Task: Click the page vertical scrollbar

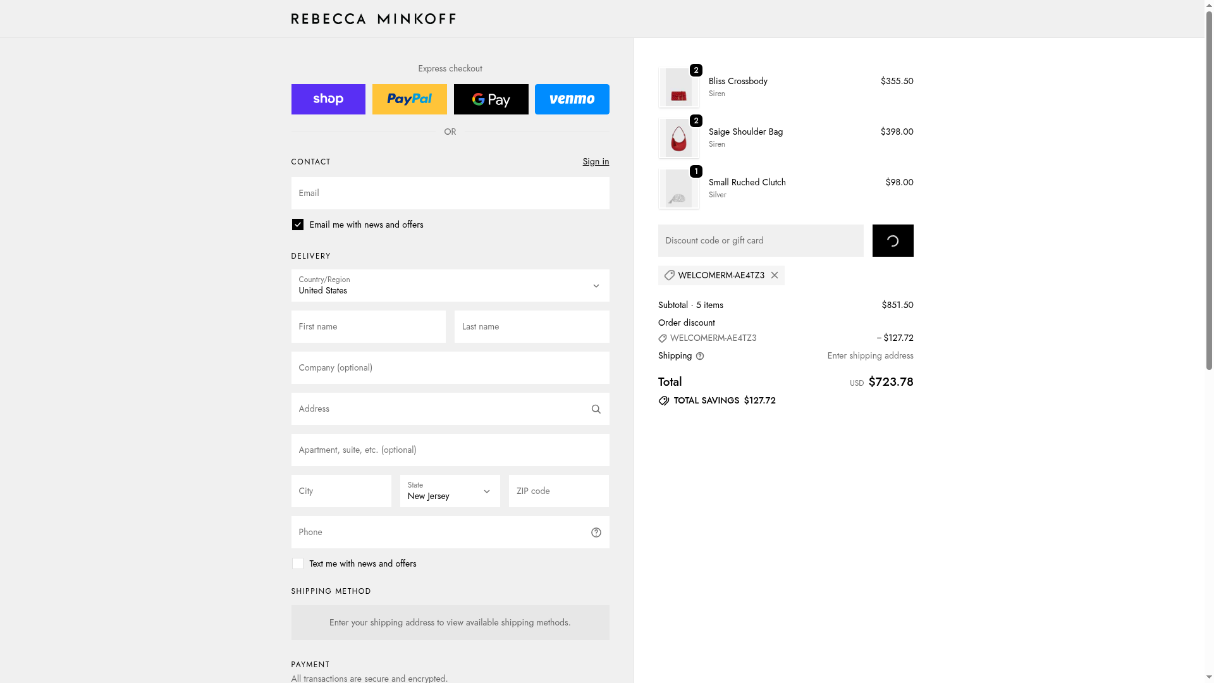Action: (x=1209, y=190)
